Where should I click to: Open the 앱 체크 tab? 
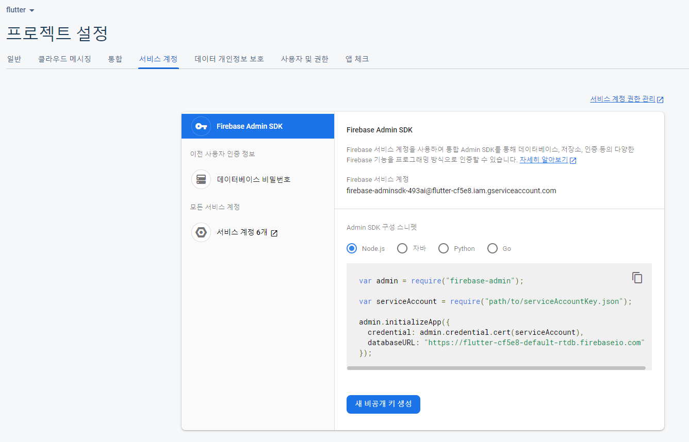357,59
